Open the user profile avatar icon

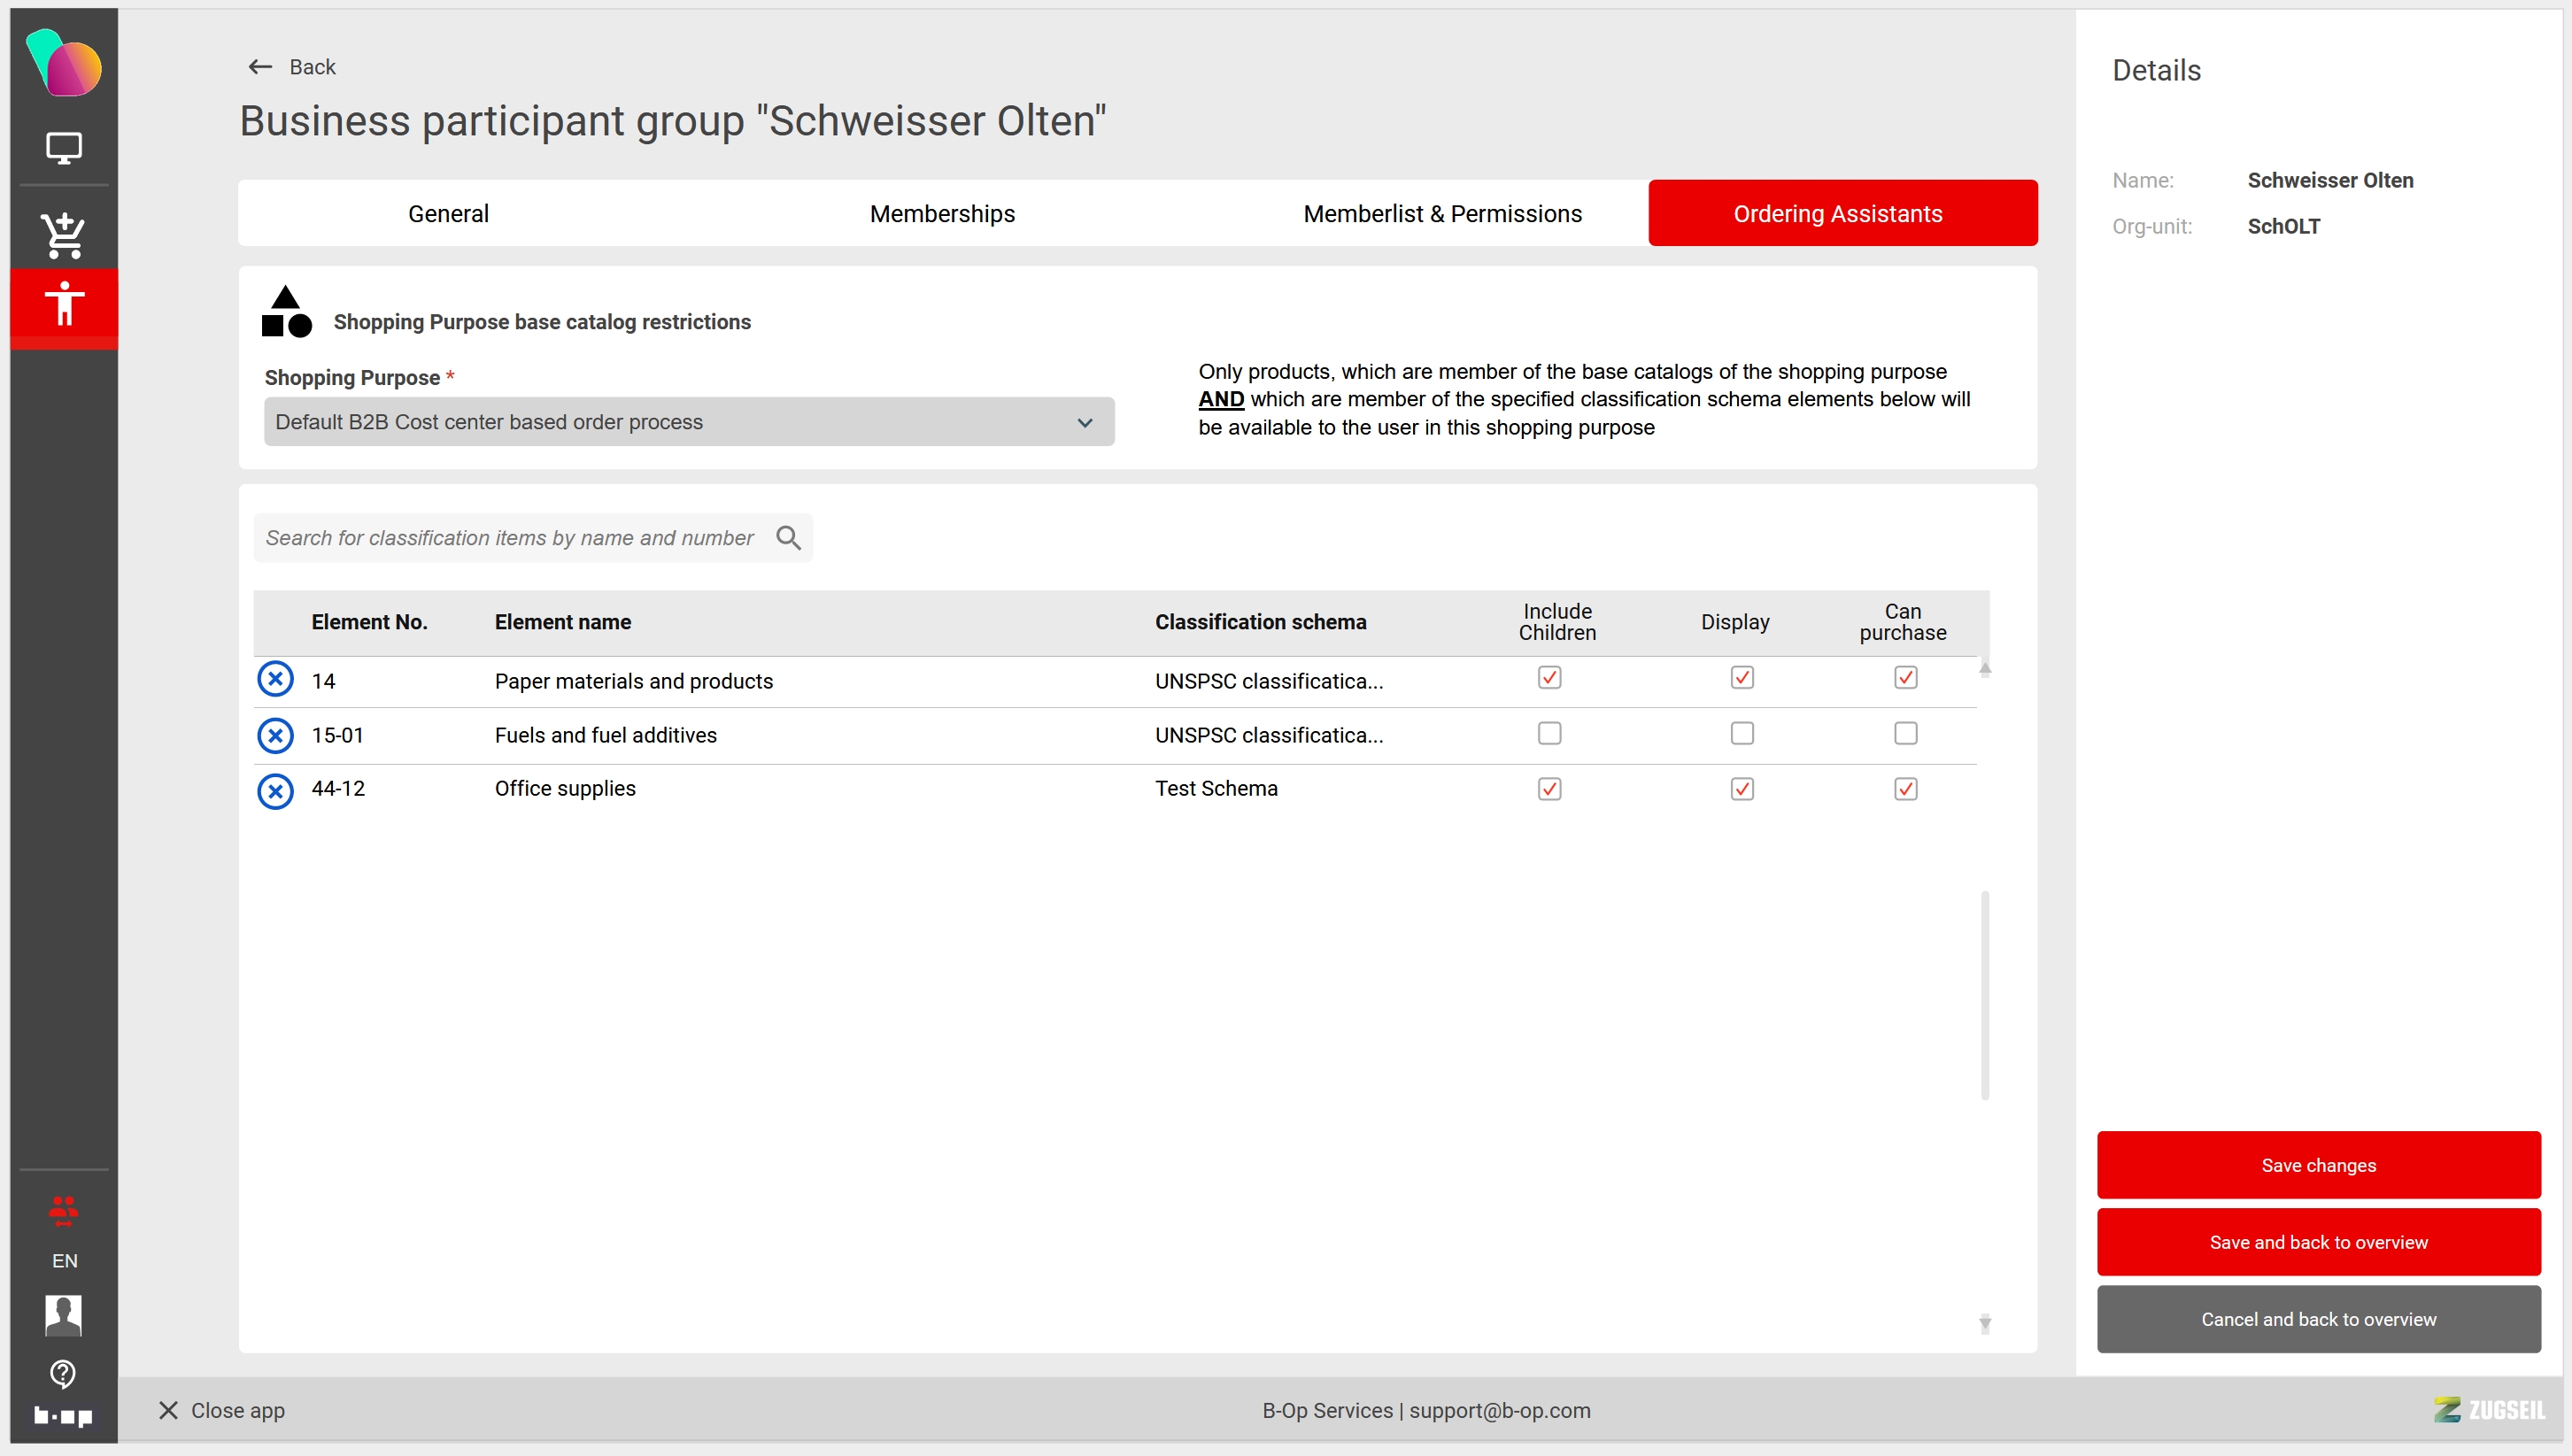click(x=63, y=1314)
